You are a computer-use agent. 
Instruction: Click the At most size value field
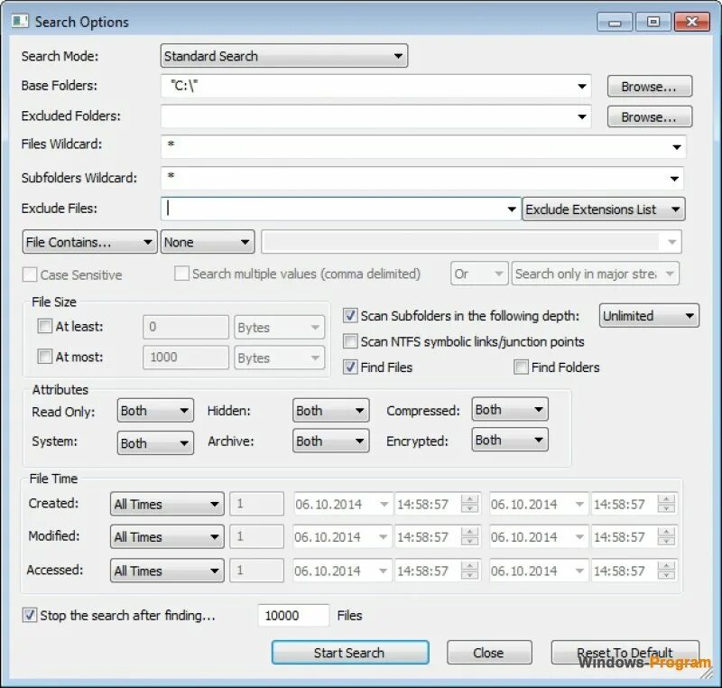click(x=186, y=358)
